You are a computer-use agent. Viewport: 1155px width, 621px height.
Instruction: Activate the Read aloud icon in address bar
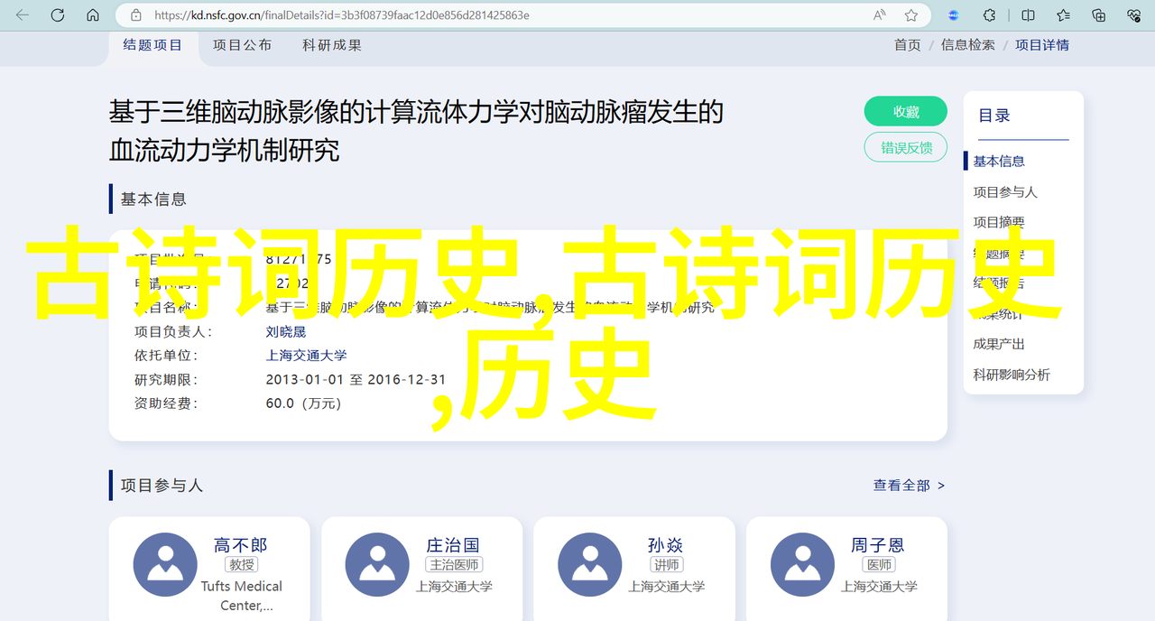pos(879,15)
